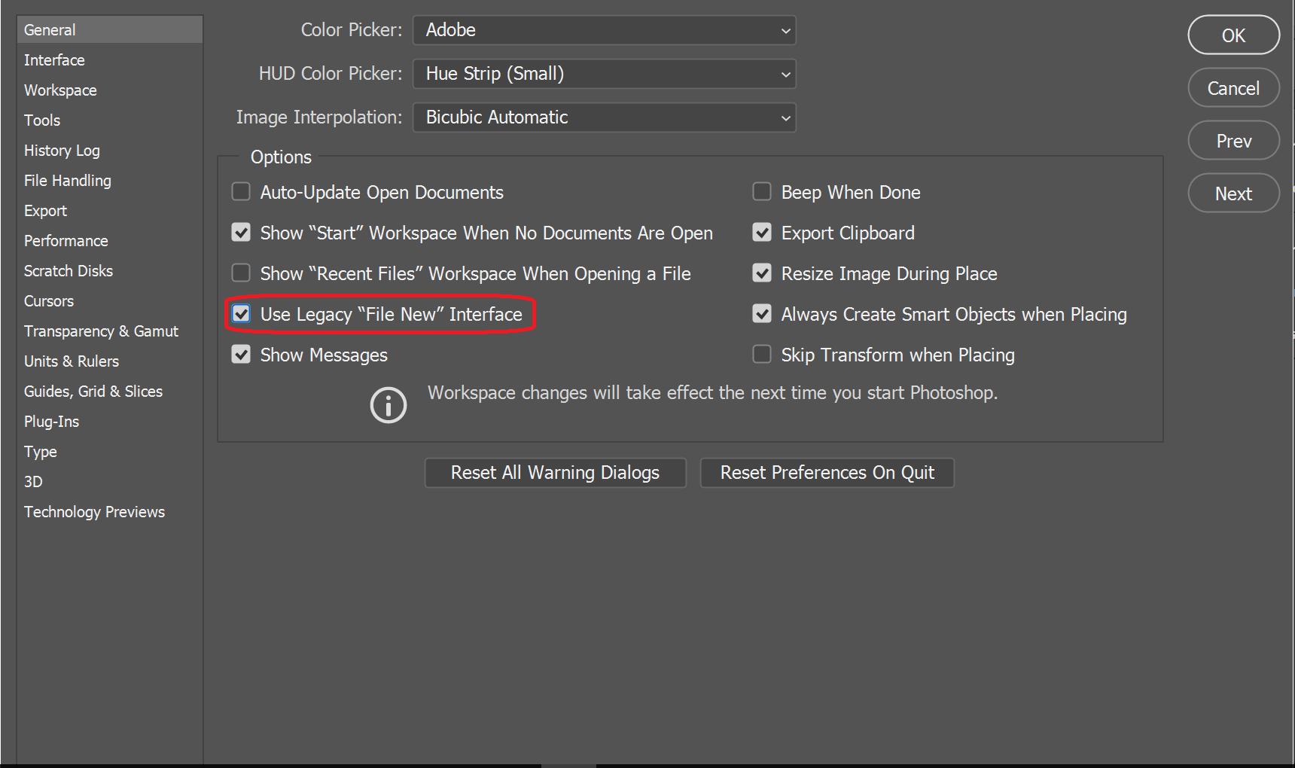Enable Beep When Done
Screen dimensions: 1295x768
coord(761,192)
